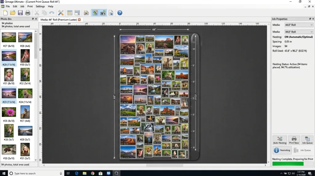
Task: Open Microsoft Edge from taskbar
Action: 77,173
